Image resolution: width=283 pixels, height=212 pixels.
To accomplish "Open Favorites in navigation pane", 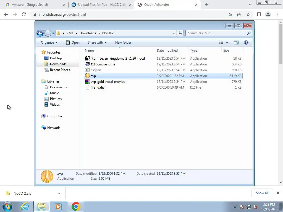I will [54, 52].
